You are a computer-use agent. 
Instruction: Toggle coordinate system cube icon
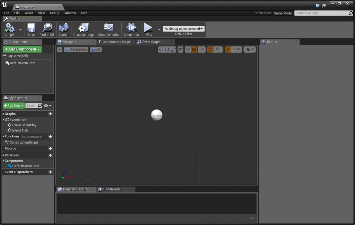pyautogui.click(x=180, y=49)
